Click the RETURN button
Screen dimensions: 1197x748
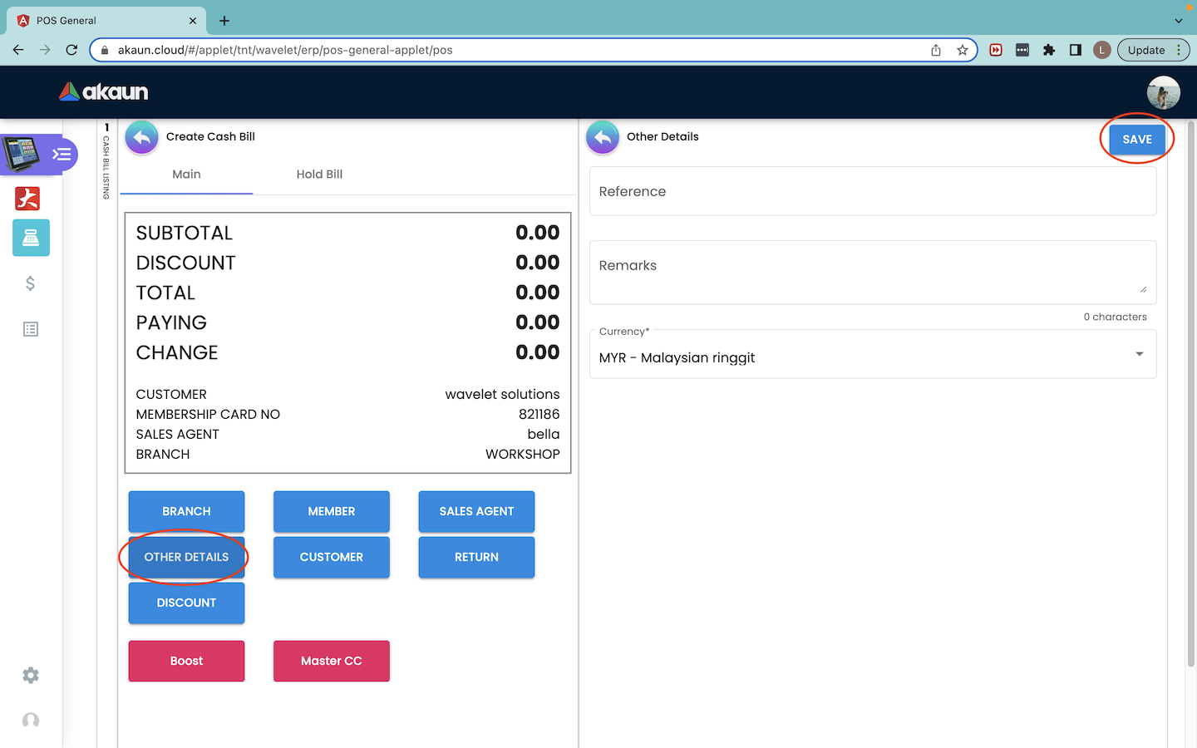click(x=476, y=557)
